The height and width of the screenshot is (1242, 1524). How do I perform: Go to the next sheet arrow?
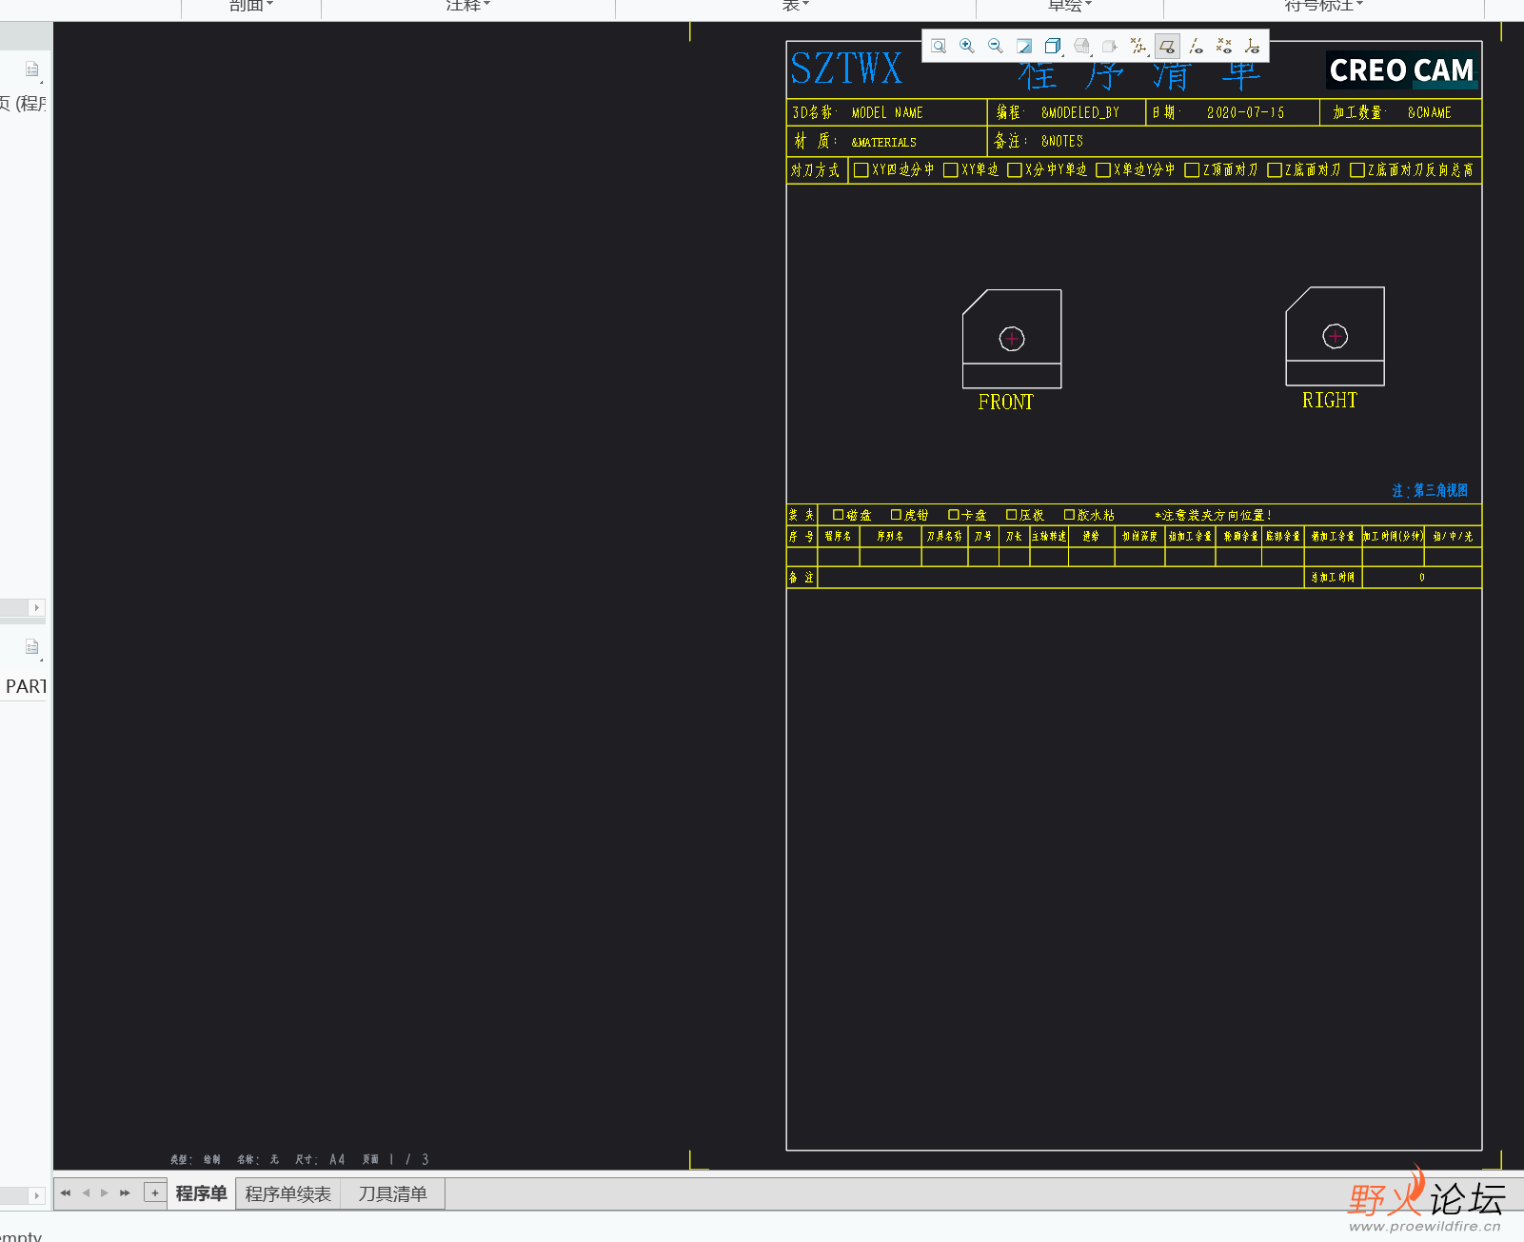[x=105, y=1193]
